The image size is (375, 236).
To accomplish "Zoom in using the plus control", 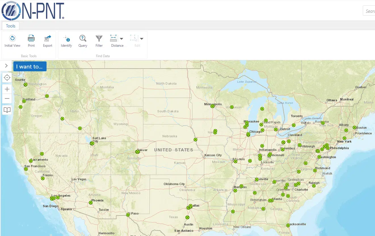I will pyautogui.click(x=7, y=89).
